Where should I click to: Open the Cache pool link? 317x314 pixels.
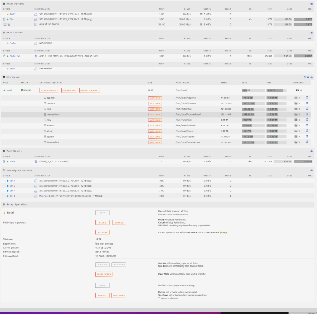[x=13, y=43]
